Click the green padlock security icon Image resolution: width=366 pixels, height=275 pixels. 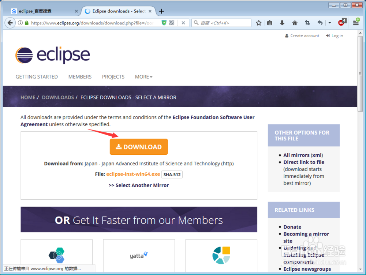tap(27, 23)
